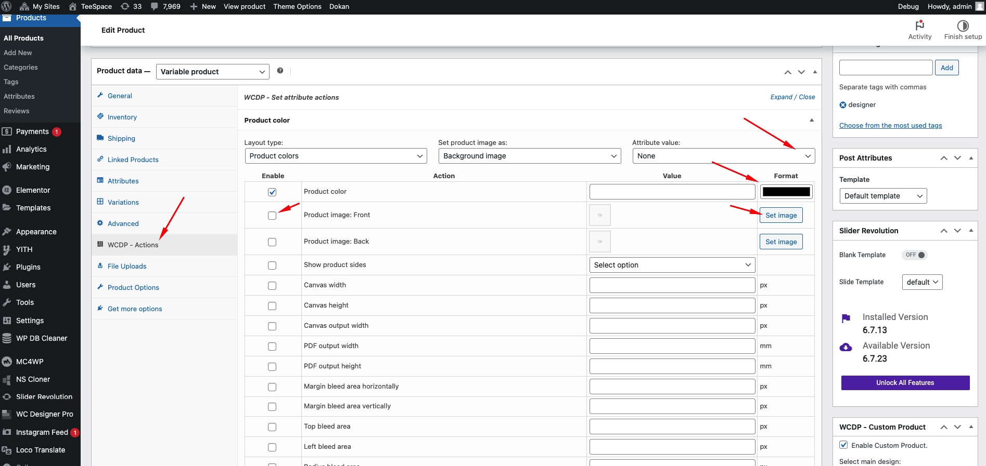Image resolution: width=986 pixels, height=466 pixels.
Task: Collapse the Product color section triangle
Action: pos(812,120)
